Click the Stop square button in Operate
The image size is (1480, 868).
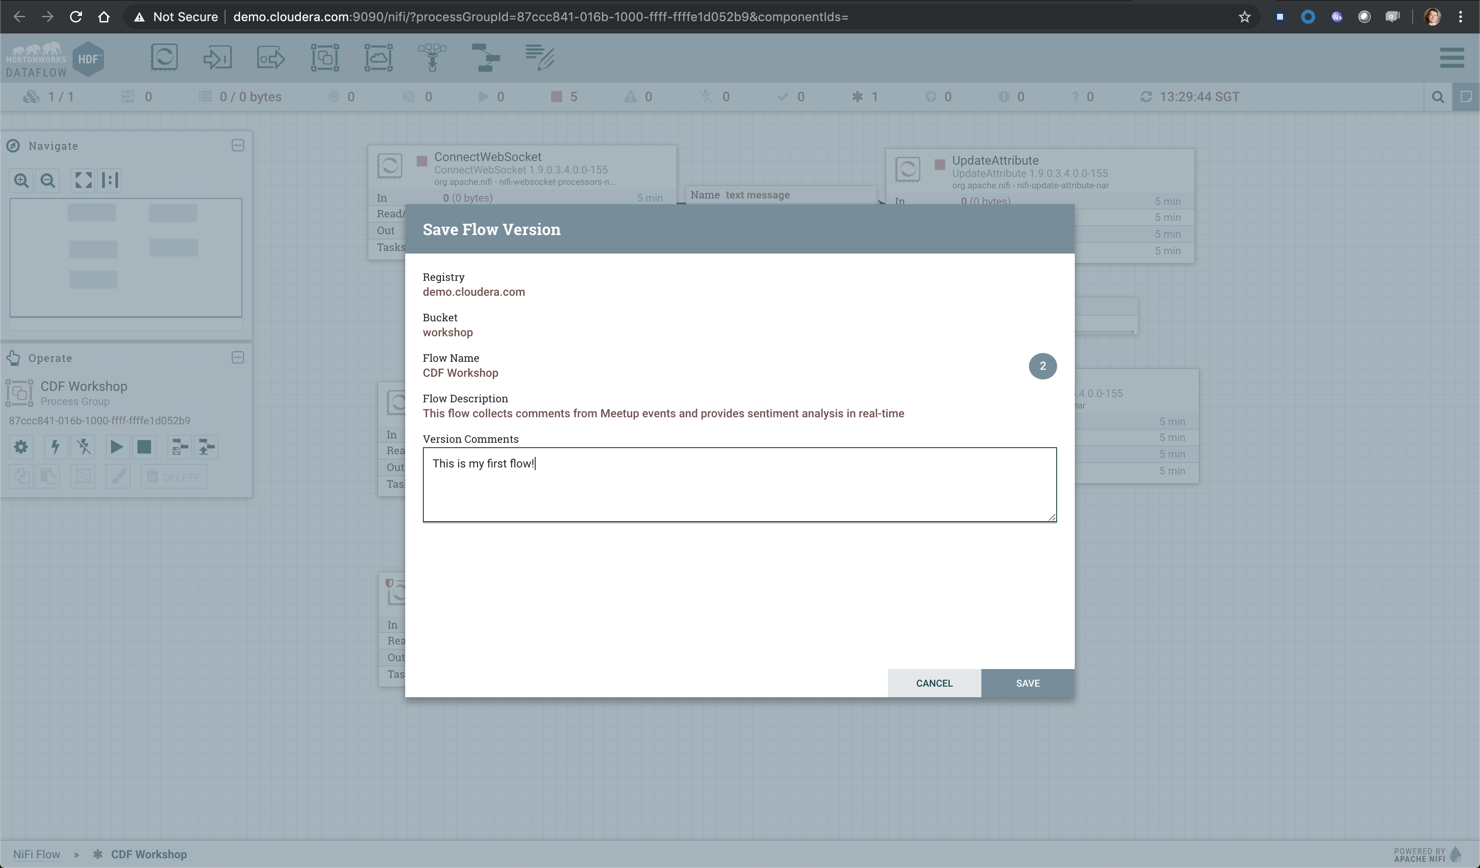coord(144,447)
